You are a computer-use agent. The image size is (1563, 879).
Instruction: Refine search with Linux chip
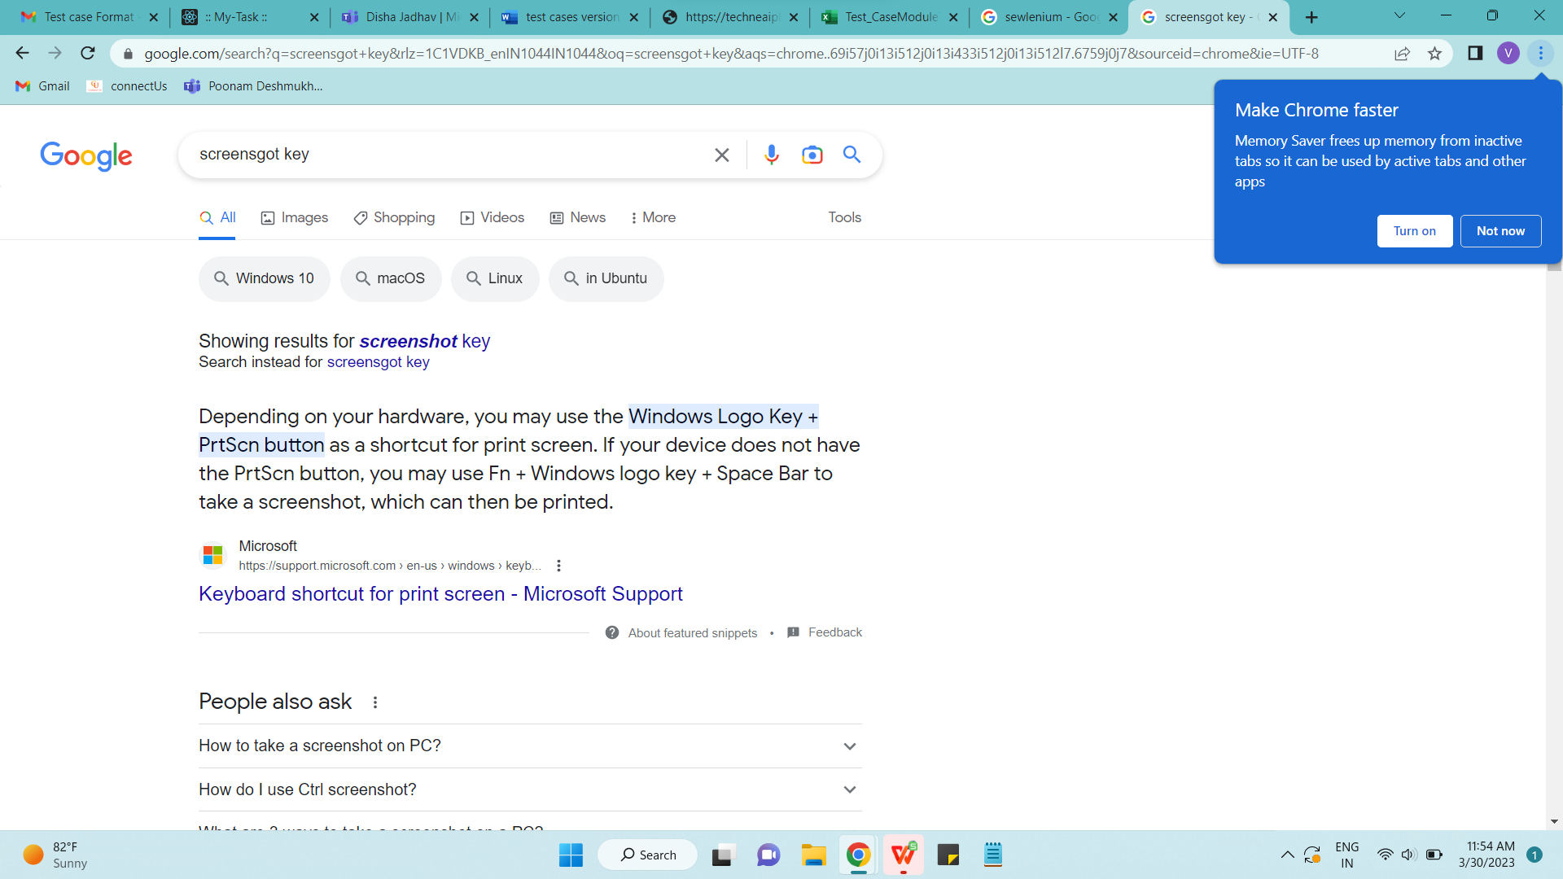(x=495, y=279)
